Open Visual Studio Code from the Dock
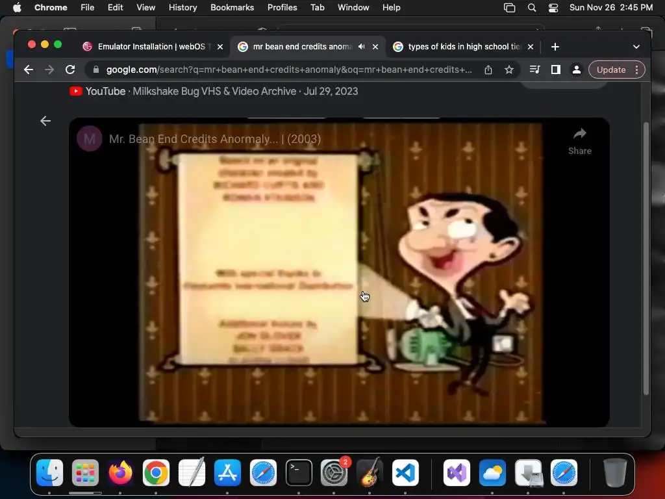This screenshot has width=665, height=499. [x=405, y=473]
